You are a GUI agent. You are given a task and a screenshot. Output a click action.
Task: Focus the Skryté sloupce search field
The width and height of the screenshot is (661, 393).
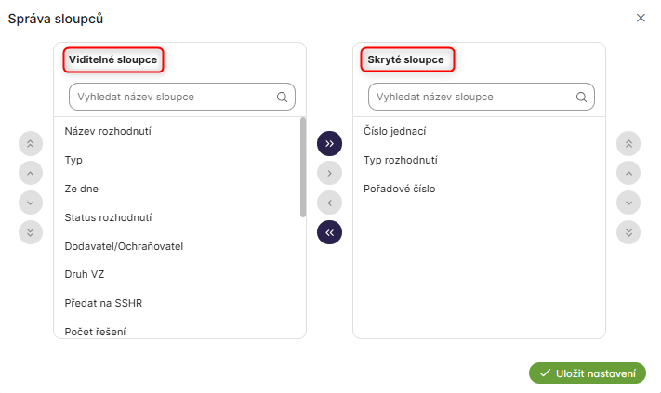[x=471, y=97]
